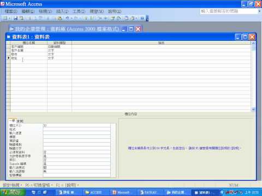Open the Windows Start button
Image resolution: width=262 pixels, height=196 pixels.
pyautogui.click(x=13, y=192)
